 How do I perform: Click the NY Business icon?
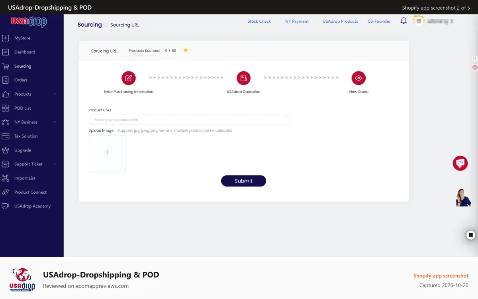[6, 122]
